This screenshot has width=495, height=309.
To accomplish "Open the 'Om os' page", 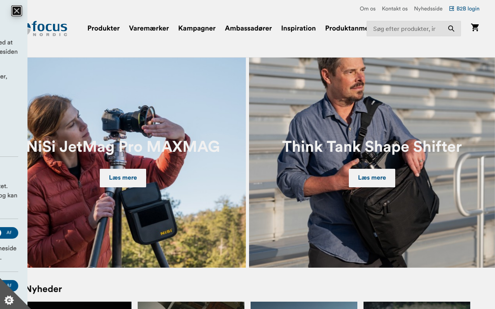I will (x=368, y=8).
